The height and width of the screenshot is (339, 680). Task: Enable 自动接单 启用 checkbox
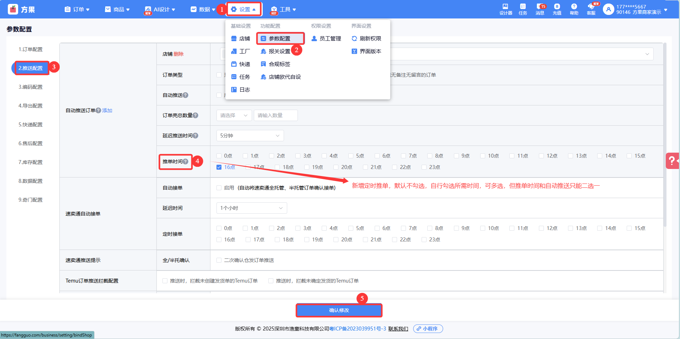[219, 188]
